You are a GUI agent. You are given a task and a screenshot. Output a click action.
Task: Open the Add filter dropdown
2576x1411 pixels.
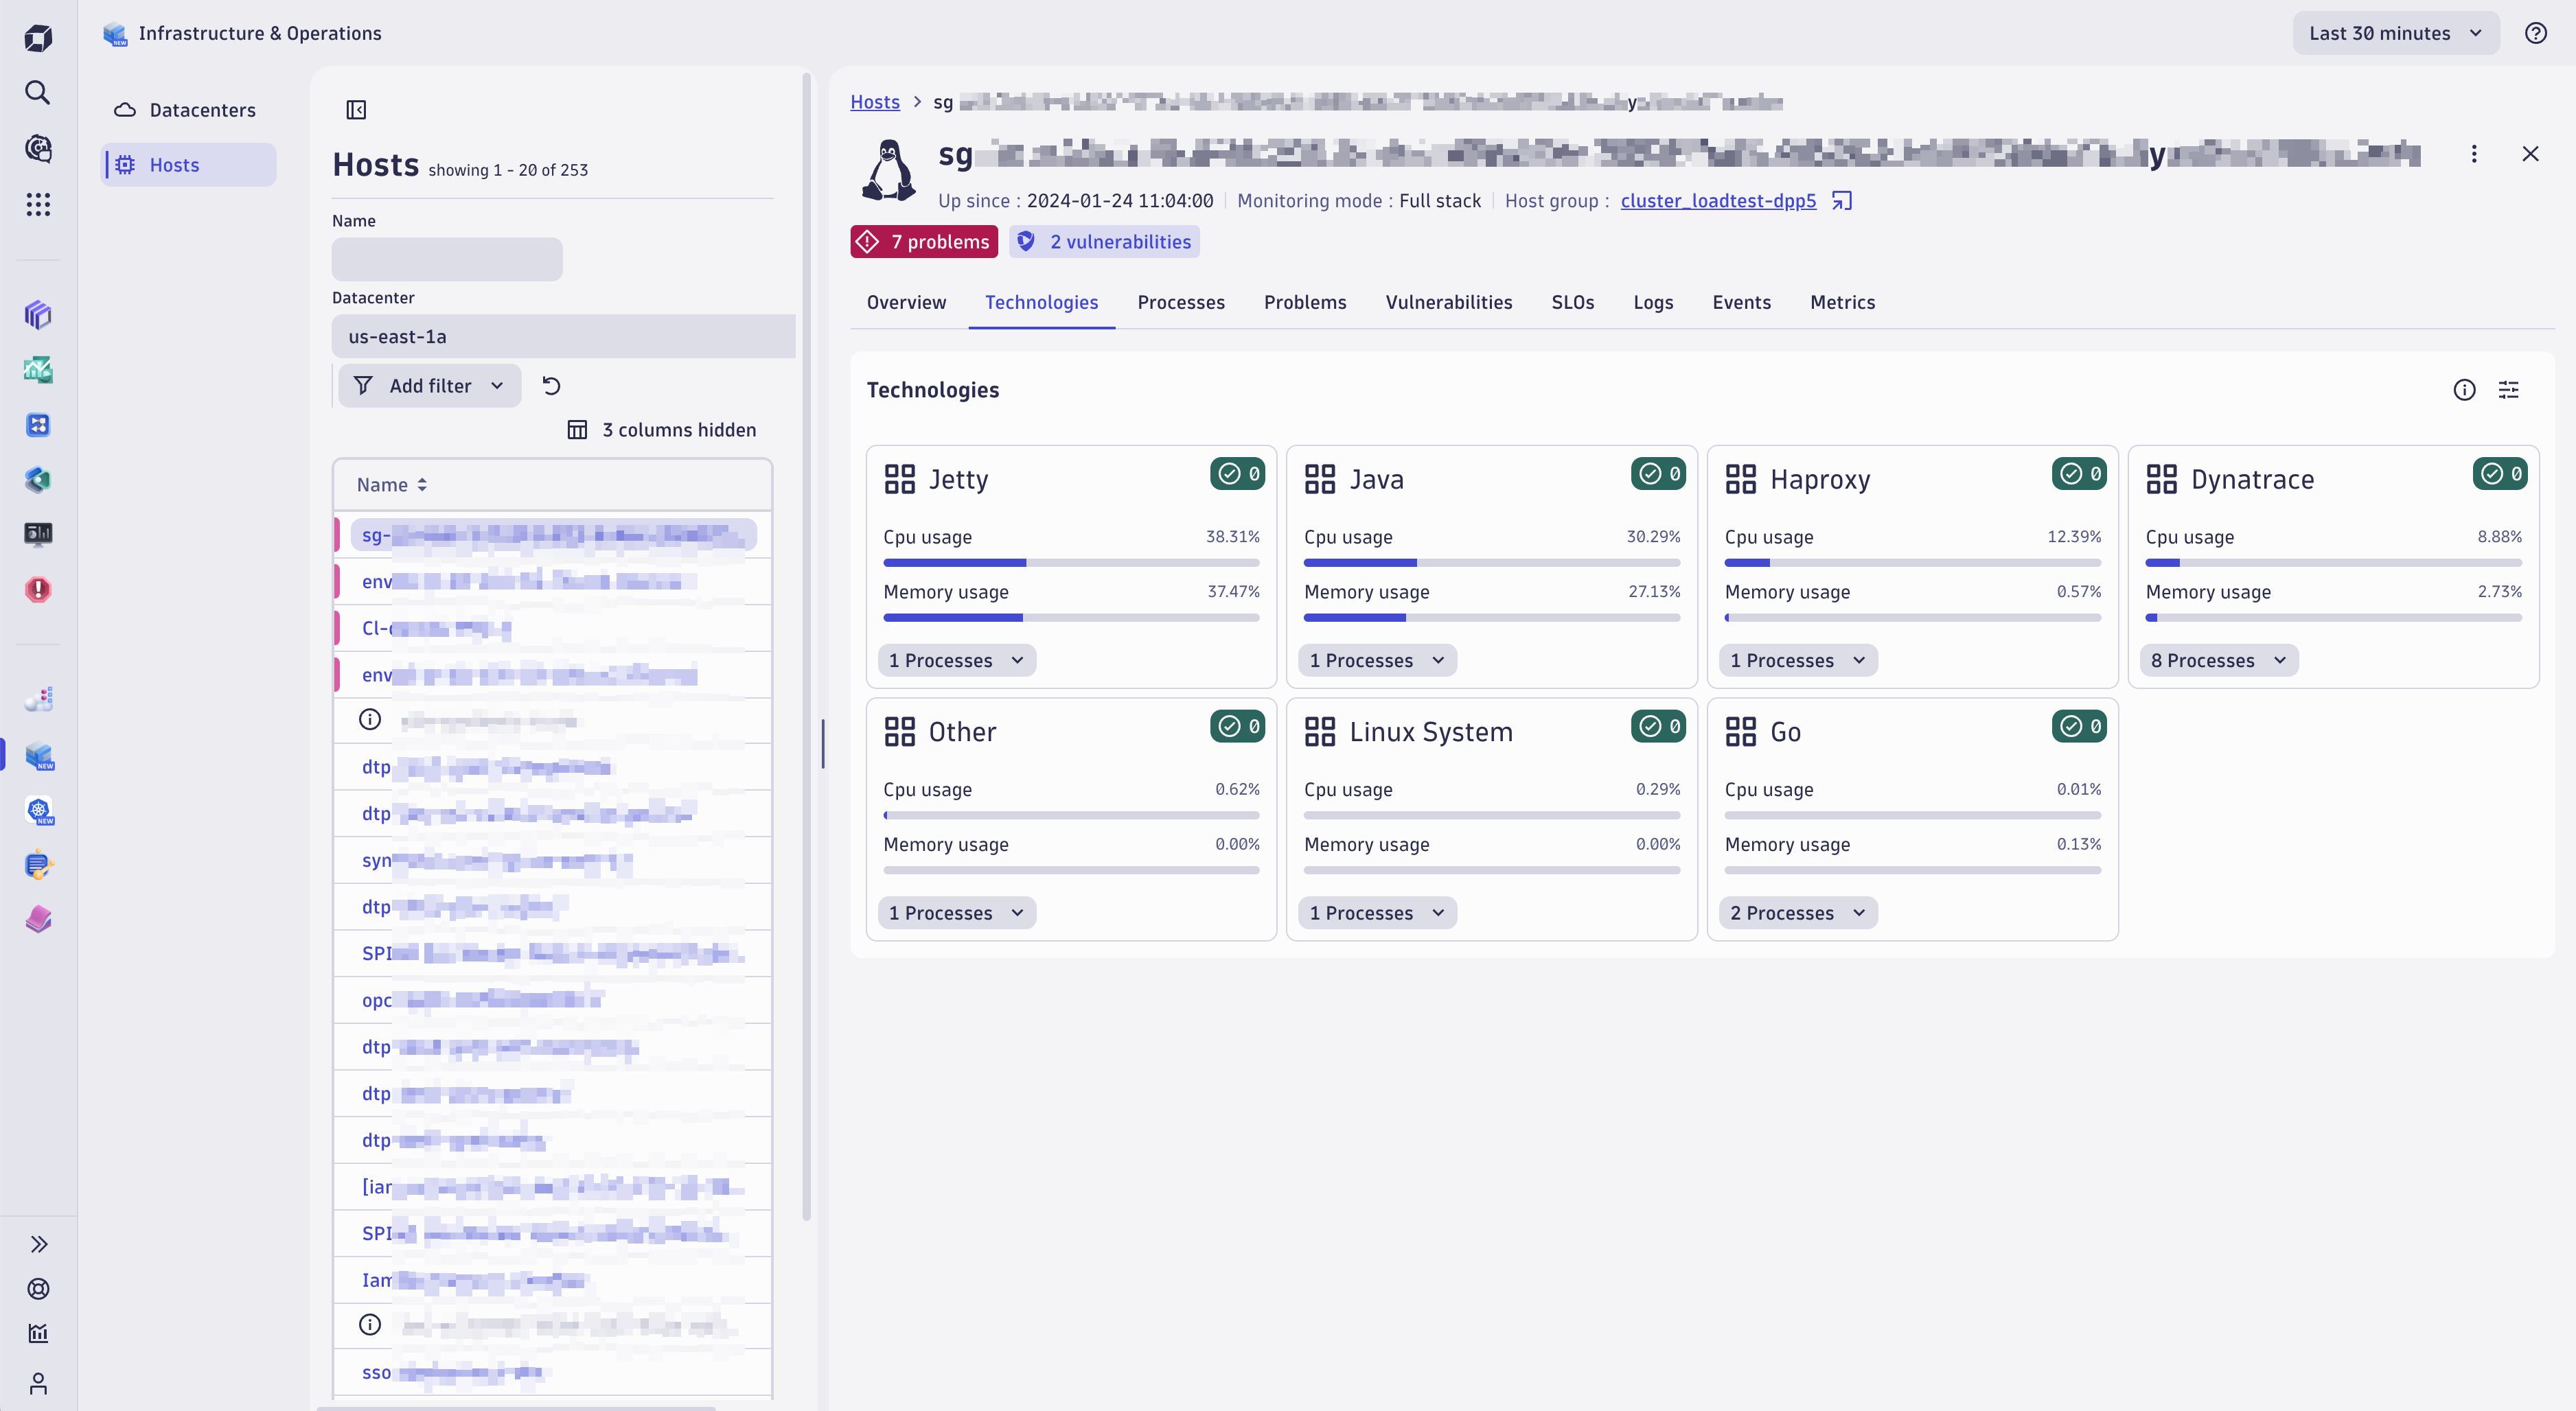point(430,386)
